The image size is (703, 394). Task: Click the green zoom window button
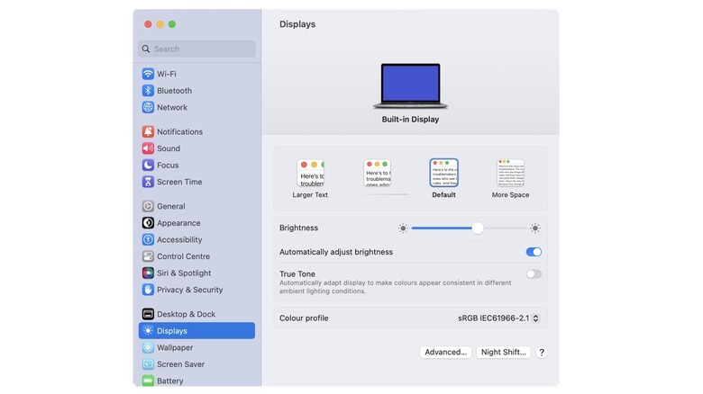click(x=172, y=24)
